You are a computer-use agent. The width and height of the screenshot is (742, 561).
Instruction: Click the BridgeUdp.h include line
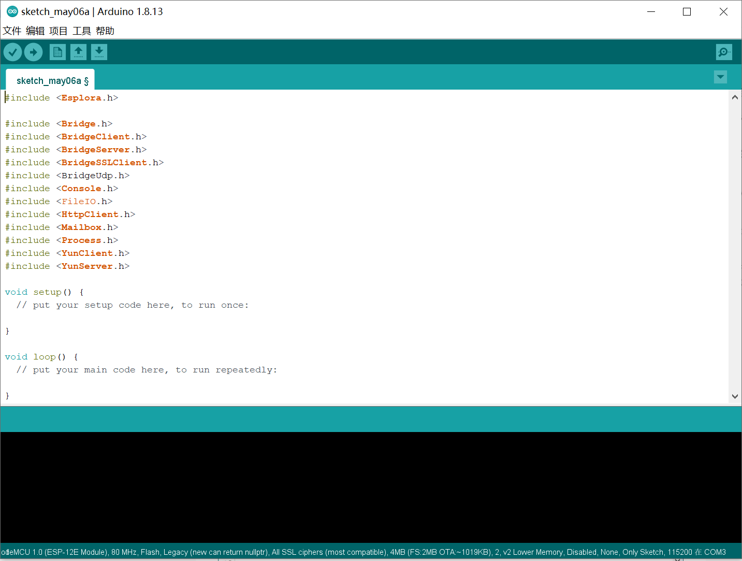pos(67,176)
